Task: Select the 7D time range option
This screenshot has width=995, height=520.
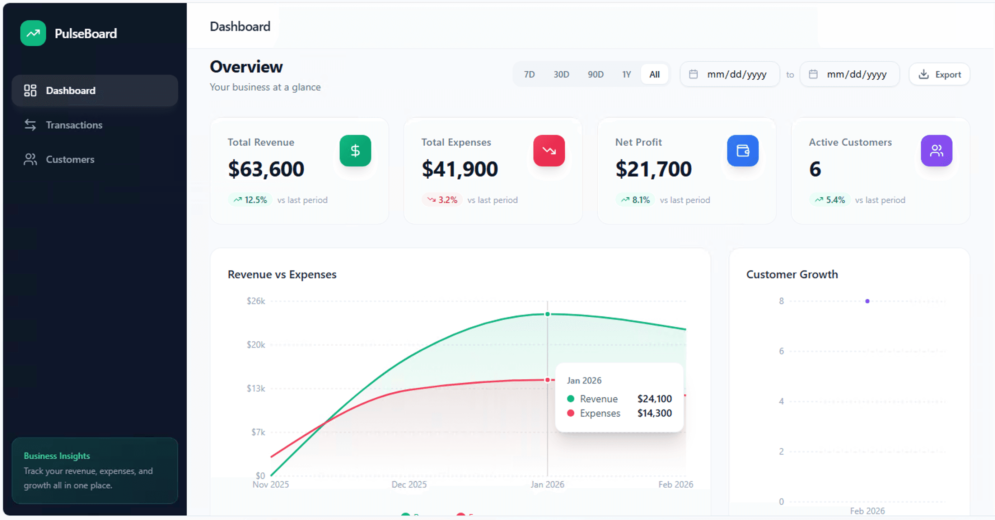Action: pos(529,74)
